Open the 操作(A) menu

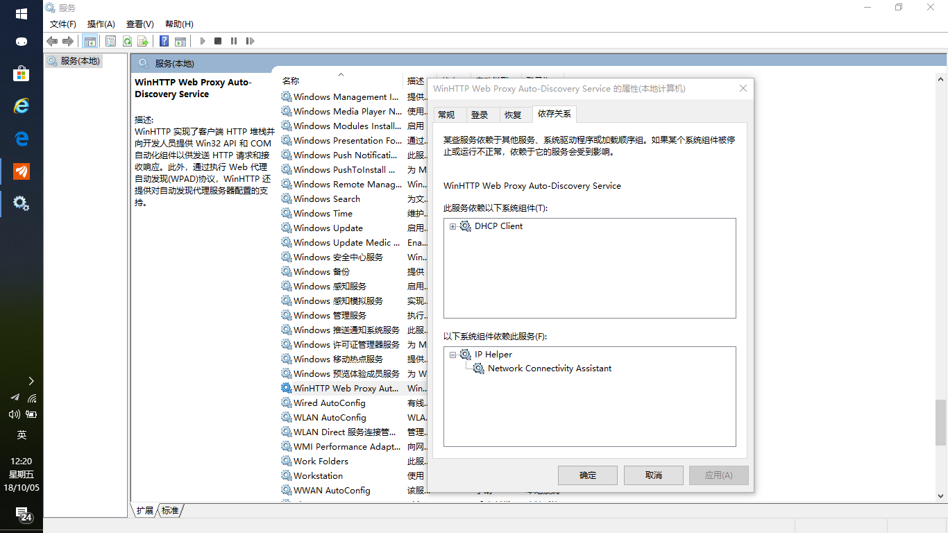pos(101,24)
